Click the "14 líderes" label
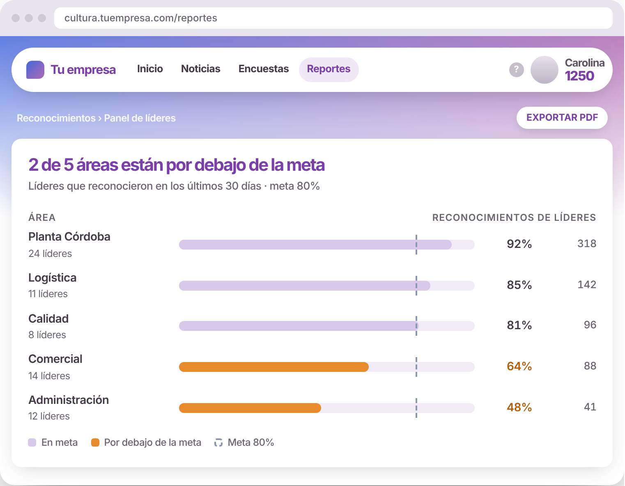This screenshot has width=625, height=486. [x=49, y=376]
